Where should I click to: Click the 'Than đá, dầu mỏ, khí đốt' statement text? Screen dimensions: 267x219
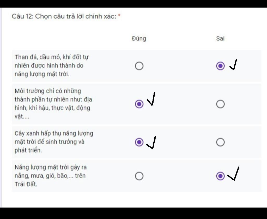pos(52,66)
